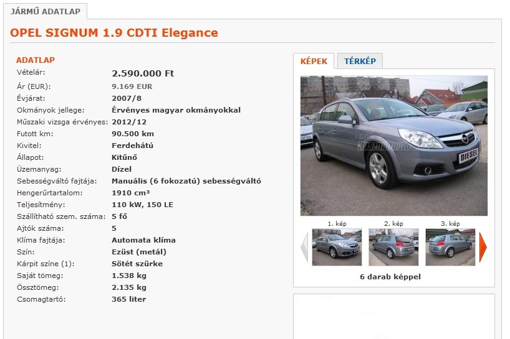Click the orange next-image arrow
The image size is (510, 339).
[x=483, y=247]
